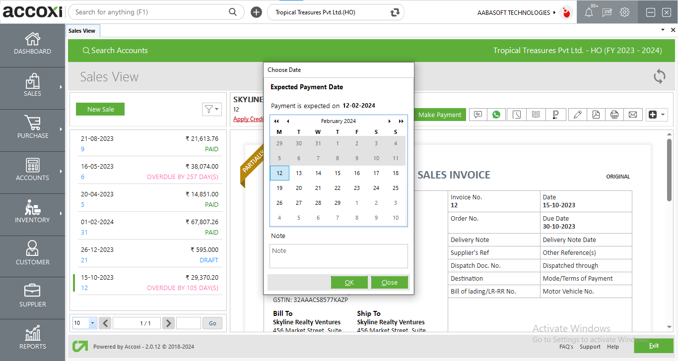The image size is (678, 361).
Task: Open the filter dropdown beside New Sale
Action: coord(211,109)
